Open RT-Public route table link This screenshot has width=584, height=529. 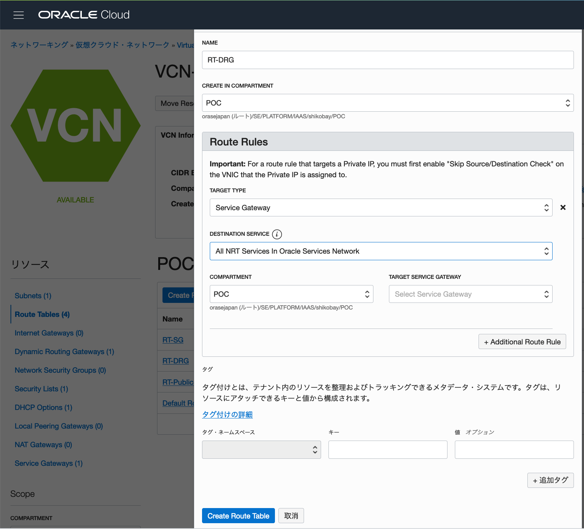[x=178, y=382]
